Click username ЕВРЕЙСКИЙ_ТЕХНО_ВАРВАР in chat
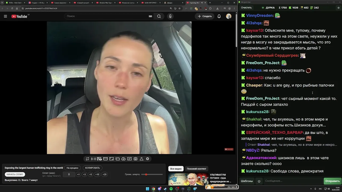Viewport: 342px width, 192px height. tap(275, 133)
